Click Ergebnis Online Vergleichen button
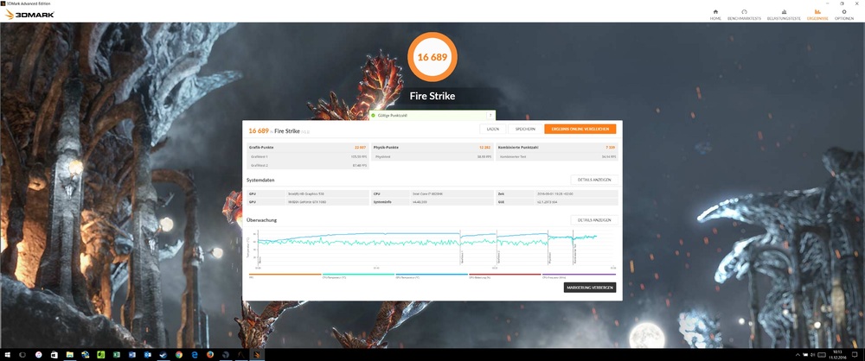The width and height of the screenshot is (865, 361). coord(580,129)
